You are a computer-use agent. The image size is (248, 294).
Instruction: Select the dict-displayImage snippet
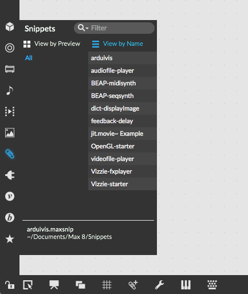123,108
